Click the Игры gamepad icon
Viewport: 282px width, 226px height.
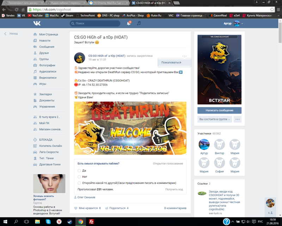coord(35,84)
